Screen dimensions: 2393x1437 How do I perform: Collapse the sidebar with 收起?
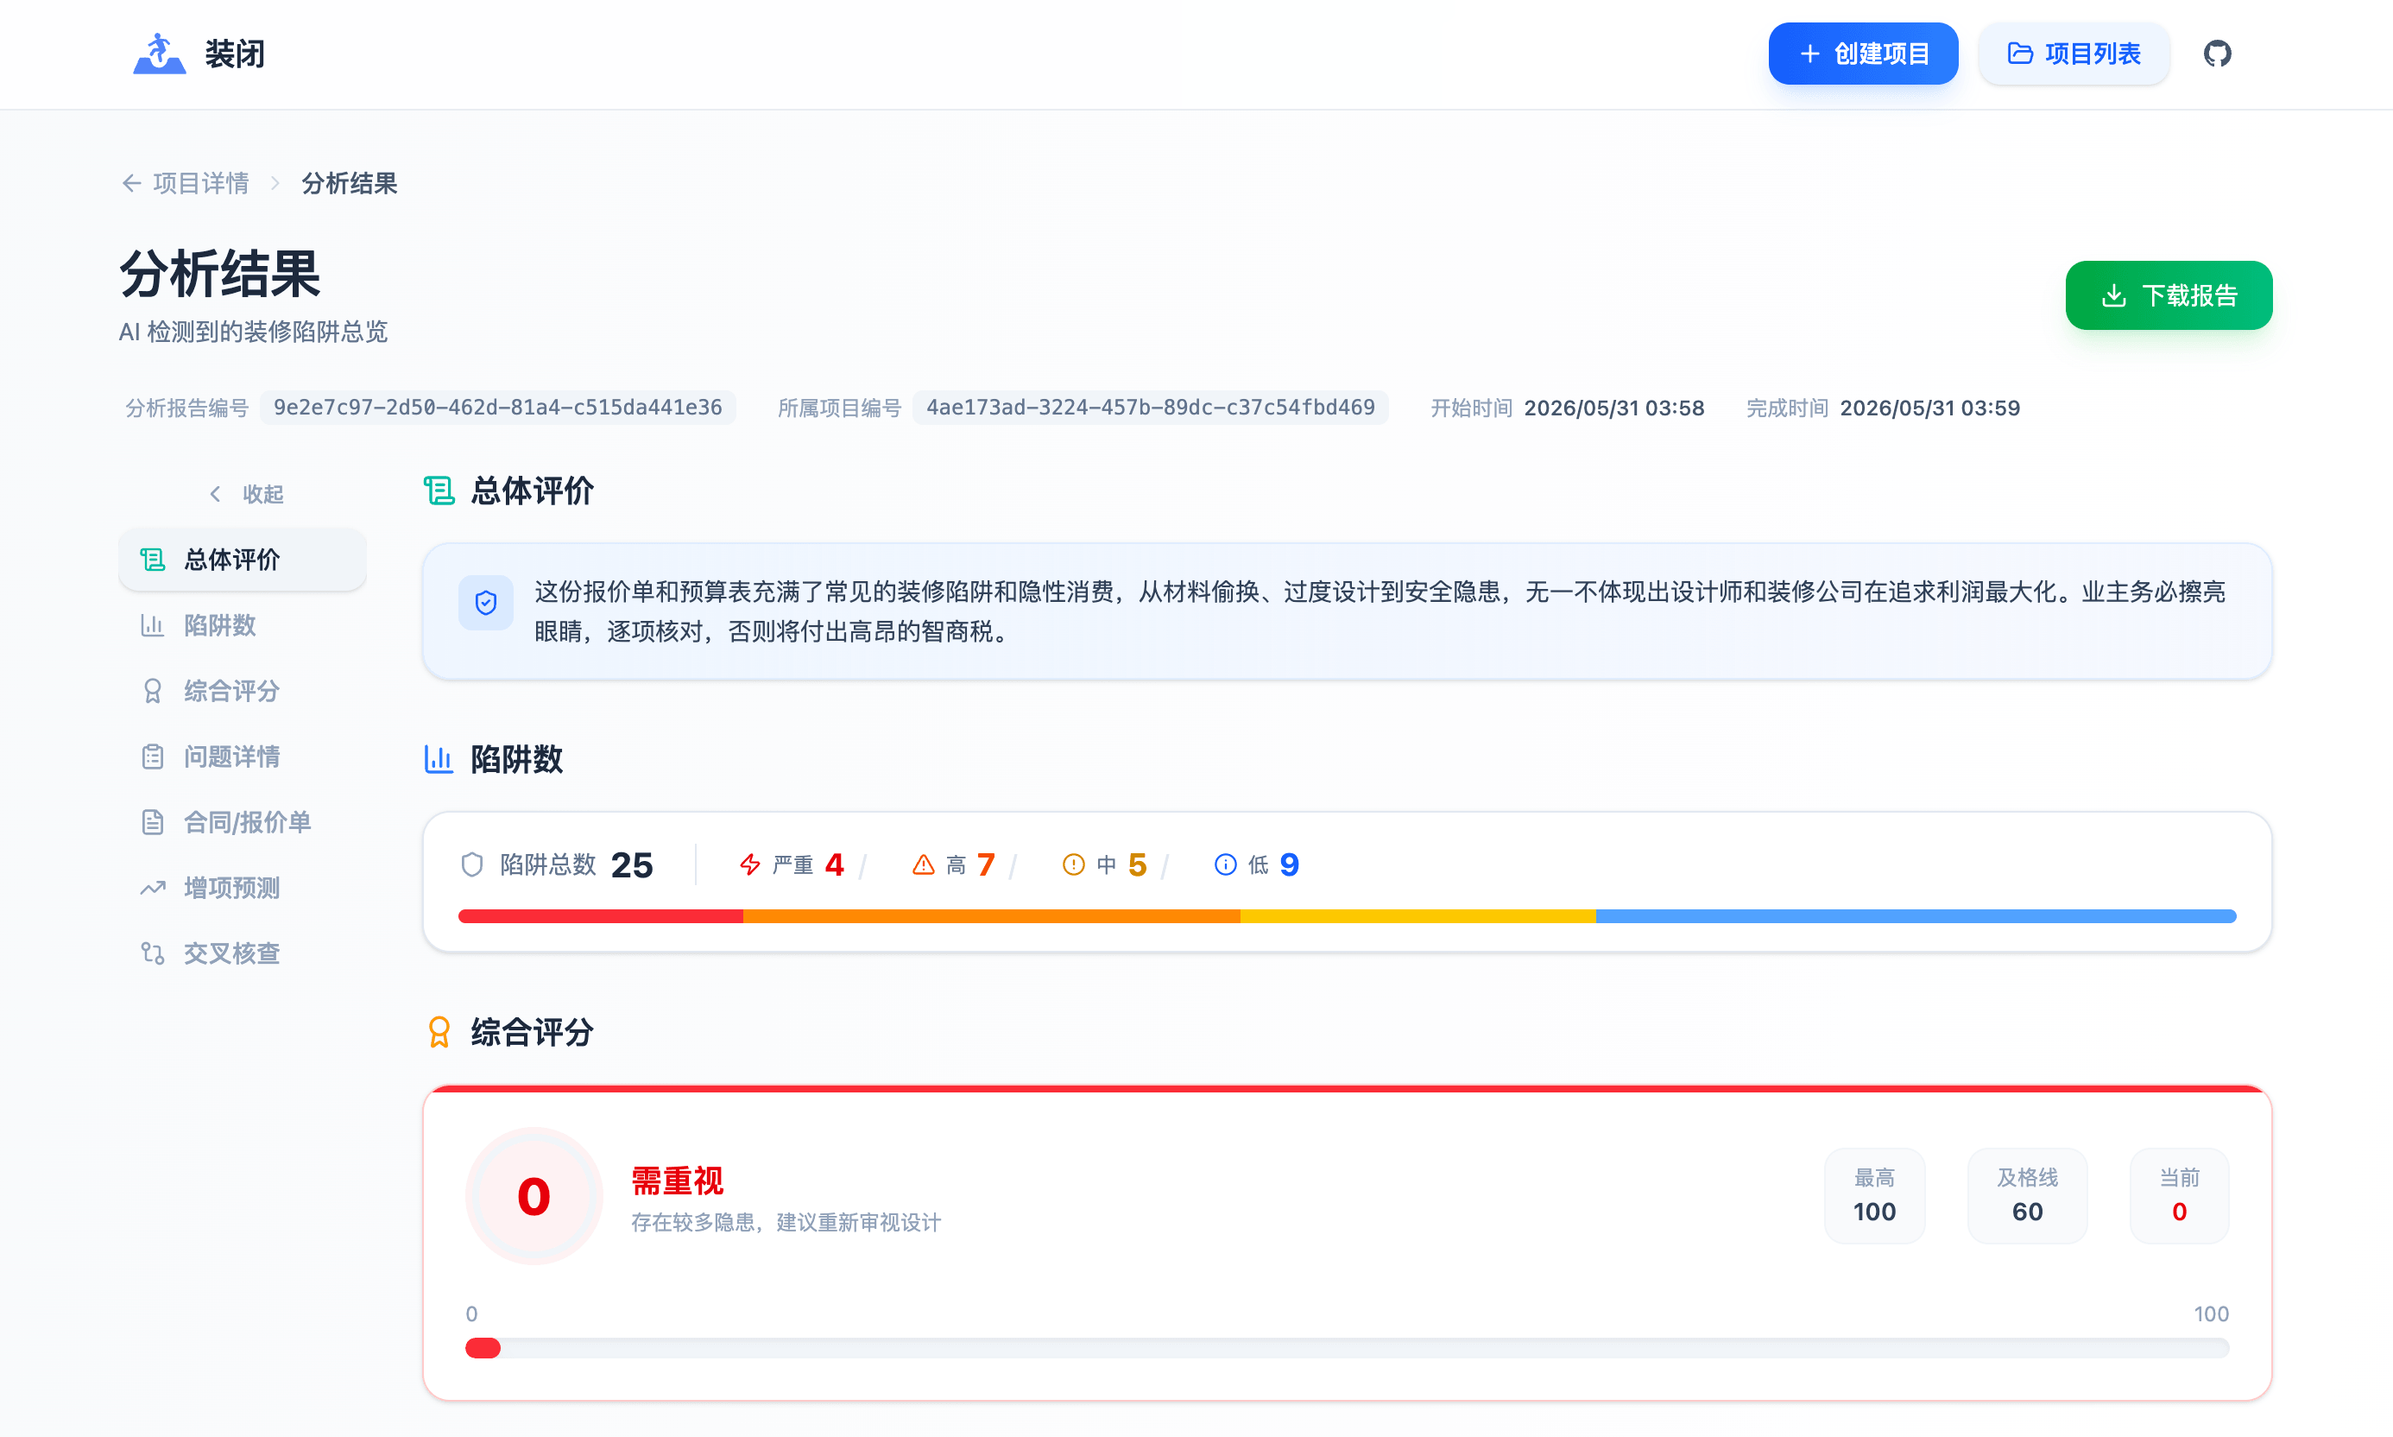tap(246, 494)
